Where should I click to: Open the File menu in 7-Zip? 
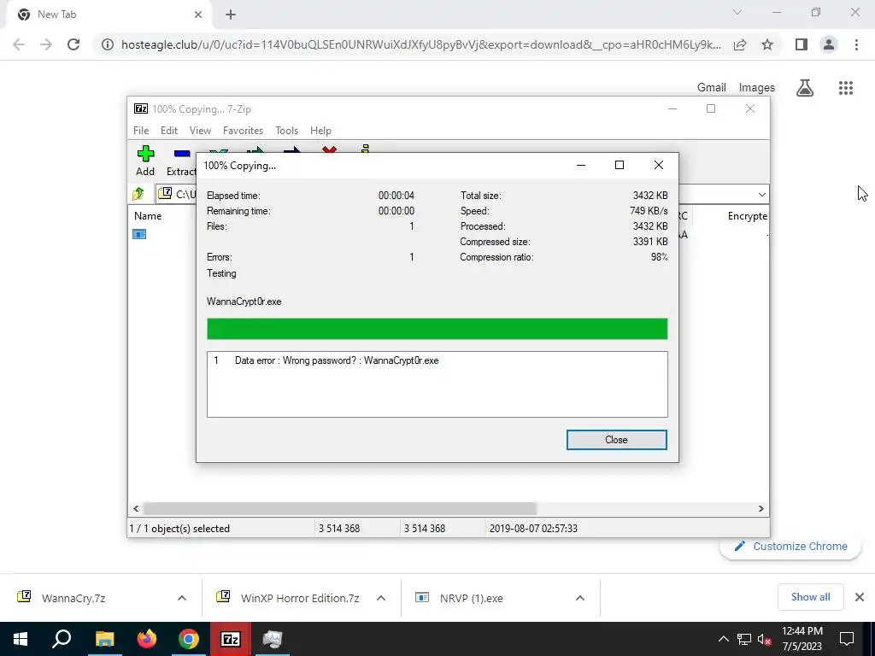pos(141,131)
